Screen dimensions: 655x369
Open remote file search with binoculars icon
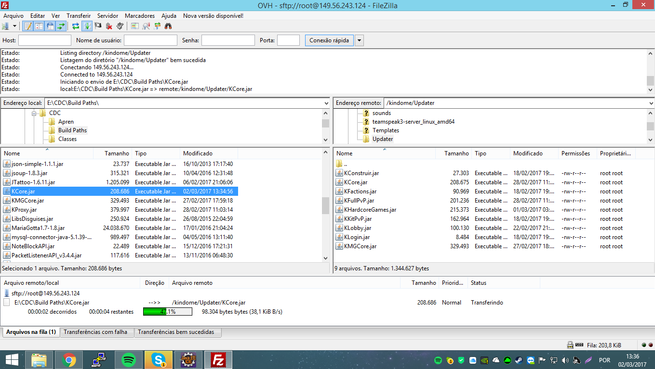168,26
